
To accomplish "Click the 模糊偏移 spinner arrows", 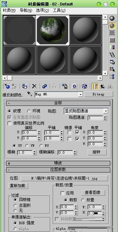I will tap(75, 152).
